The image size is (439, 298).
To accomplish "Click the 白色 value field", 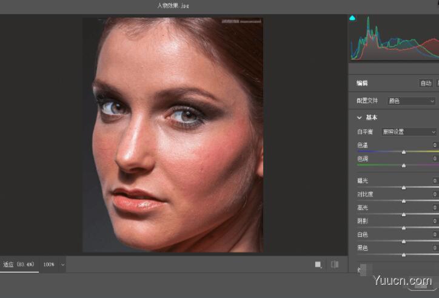I will (x=435, y=234).
